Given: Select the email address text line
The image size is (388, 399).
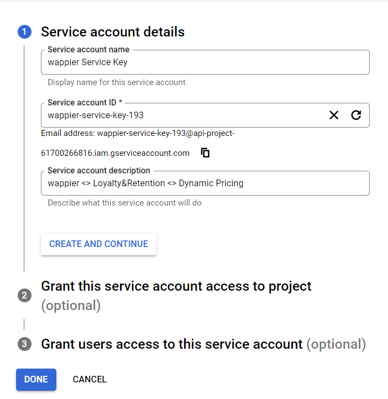Looking at the screenshot, I should [138, 133].
